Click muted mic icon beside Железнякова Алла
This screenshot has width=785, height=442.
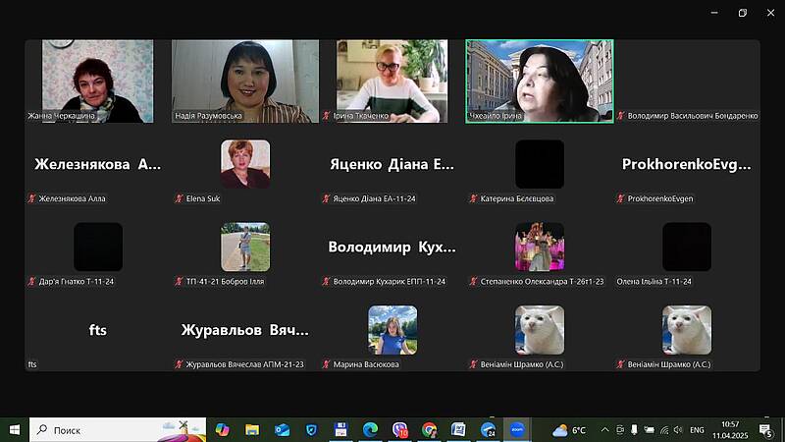[32, 198]
